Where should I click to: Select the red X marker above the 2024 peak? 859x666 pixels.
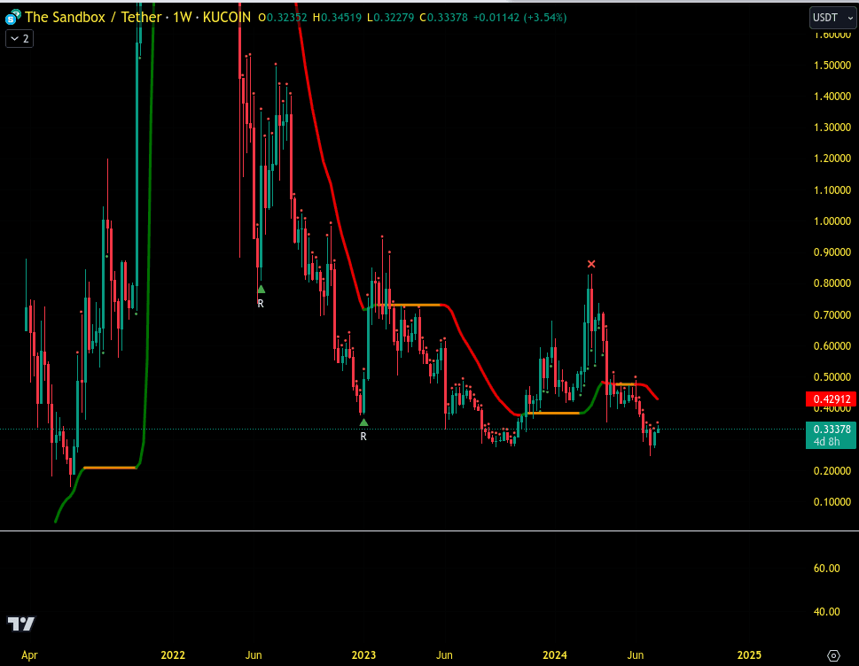(591, 264)
